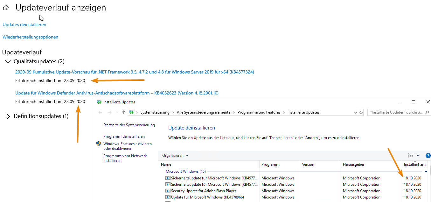
Task: Open the Updates deinstallieren link
Action: [x=24, y=24]
